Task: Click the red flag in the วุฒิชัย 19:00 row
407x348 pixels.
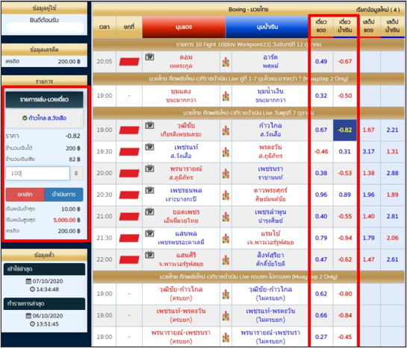Action: pos(129,130)
